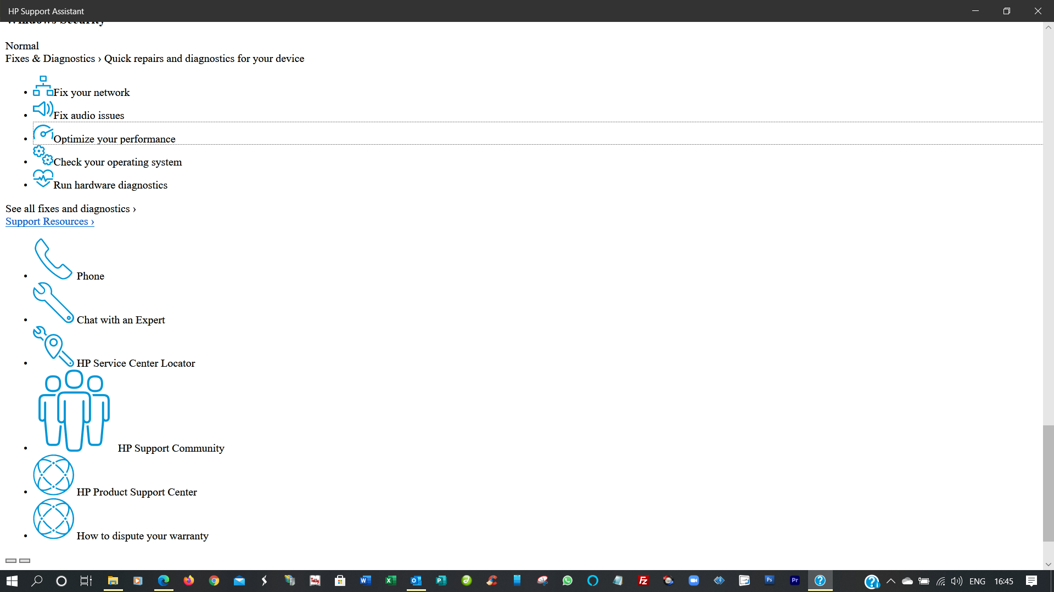Open See all fixes and diagnostics
This screenshot has width=1054, height=592.
[x=71, y=209]
